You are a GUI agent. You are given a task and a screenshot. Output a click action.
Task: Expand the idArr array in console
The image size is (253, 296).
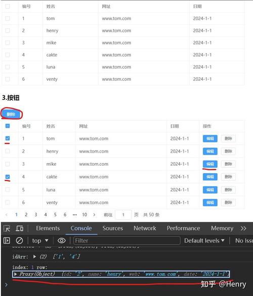34,257
